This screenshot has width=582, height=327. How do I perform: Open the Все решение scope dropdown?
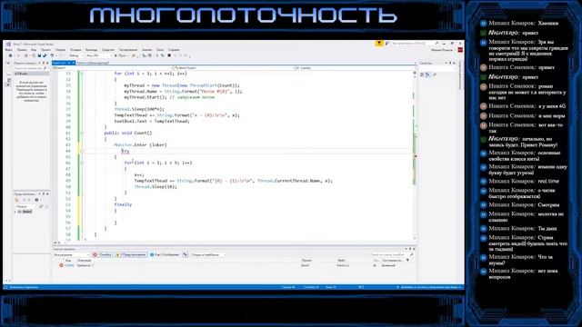72,255
